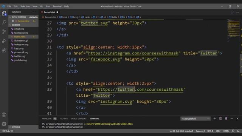
Task: Collapse the Open Editors section
Action: click(x=23, y=17)
